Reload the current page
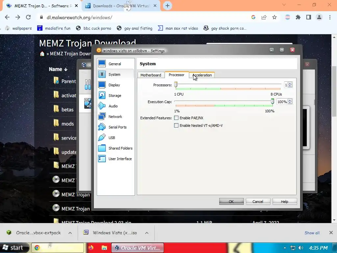337x253 pixels. pyautogui.click(x=28, y=17)
